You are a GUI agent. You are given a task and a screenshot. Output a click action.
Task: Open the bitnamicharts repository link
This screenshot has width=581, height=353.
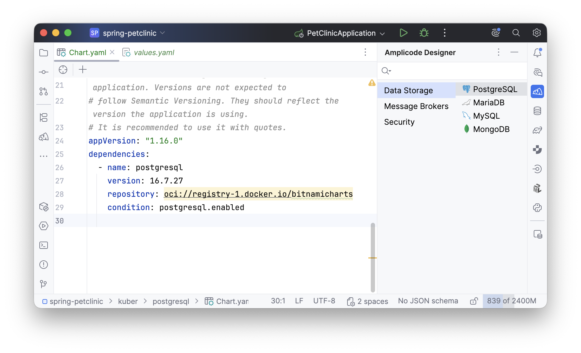point(258,194)
